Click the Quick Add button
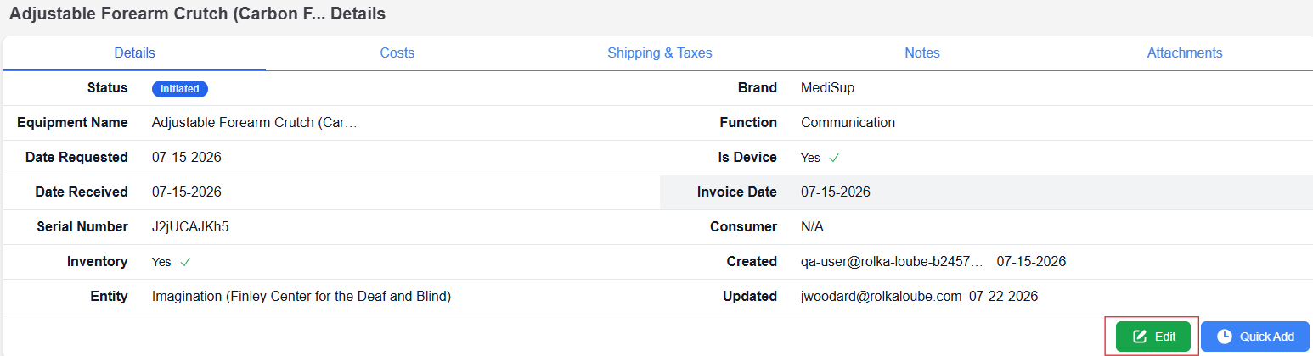The image size is (1313, 356). (1254, 337)
